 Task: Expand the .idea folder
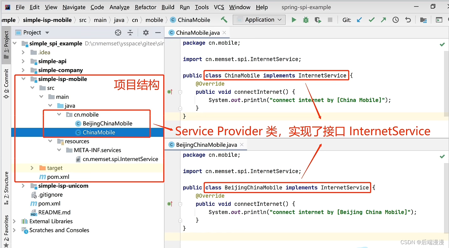(23, 52)
